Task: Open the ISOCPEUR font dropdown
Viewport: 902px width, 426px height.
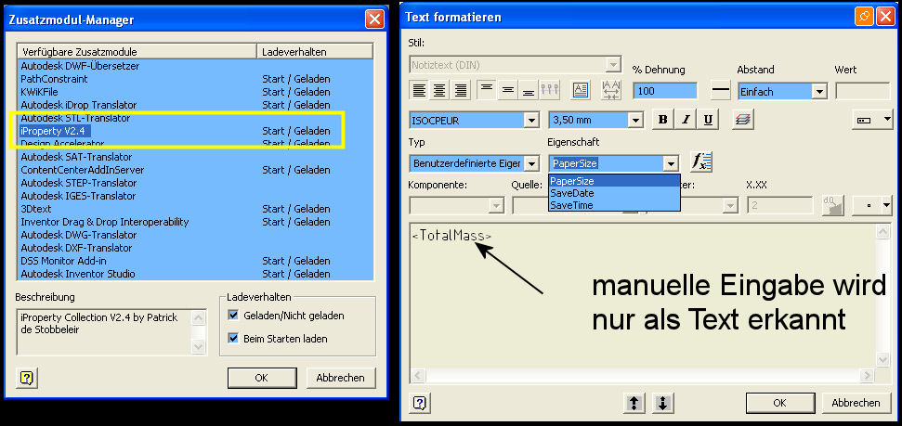Action: [x=531, y=120]
